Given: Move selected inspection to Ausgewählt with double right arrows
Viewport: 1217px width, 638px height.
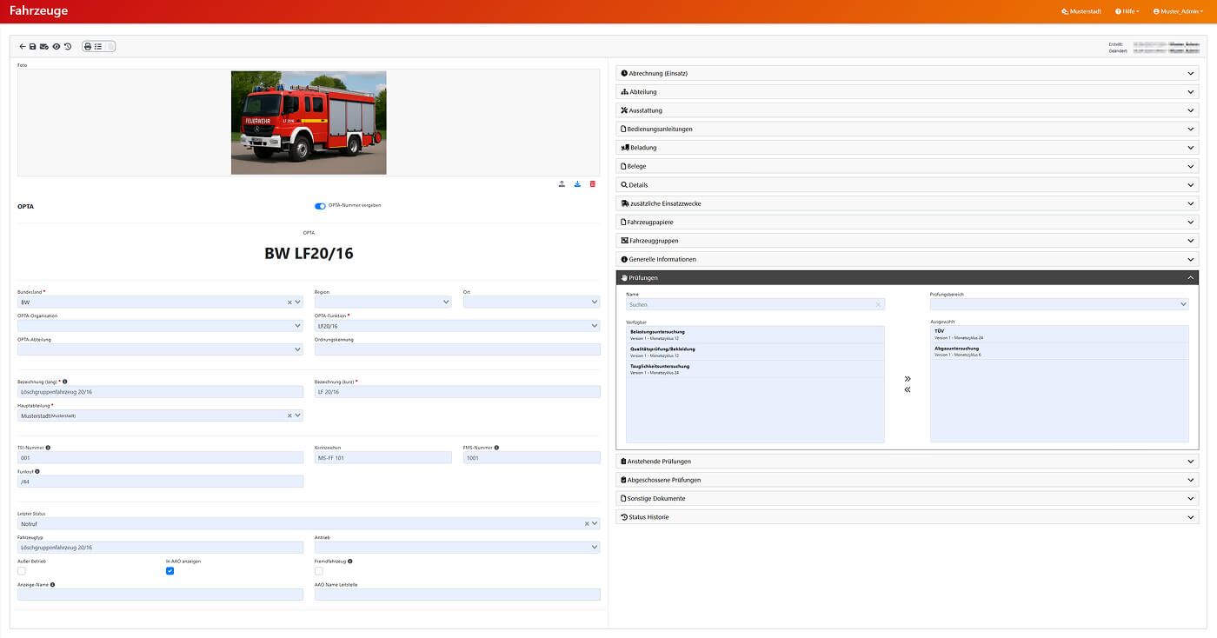Looking at the screenshot, I should pos(908,379).
